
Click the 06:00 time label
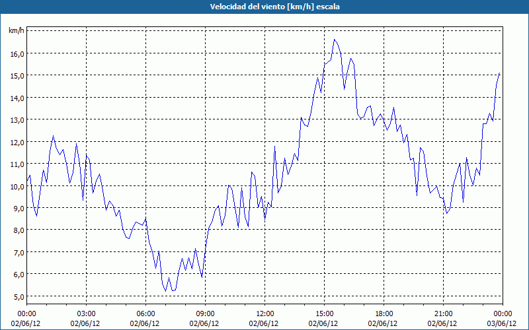pyautogui.click(x=145, y=314)
